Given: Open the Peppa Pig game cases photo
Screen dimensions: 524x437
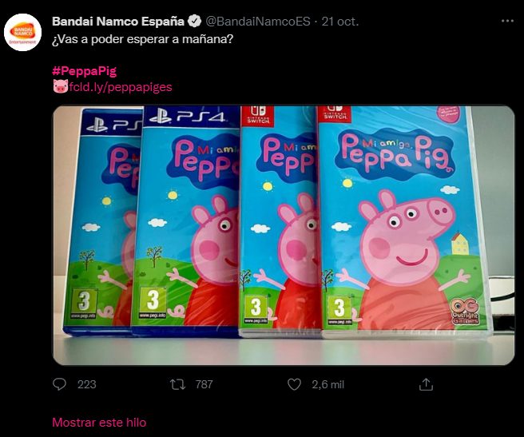Looking at the screenshot, I should click(284, 236).
